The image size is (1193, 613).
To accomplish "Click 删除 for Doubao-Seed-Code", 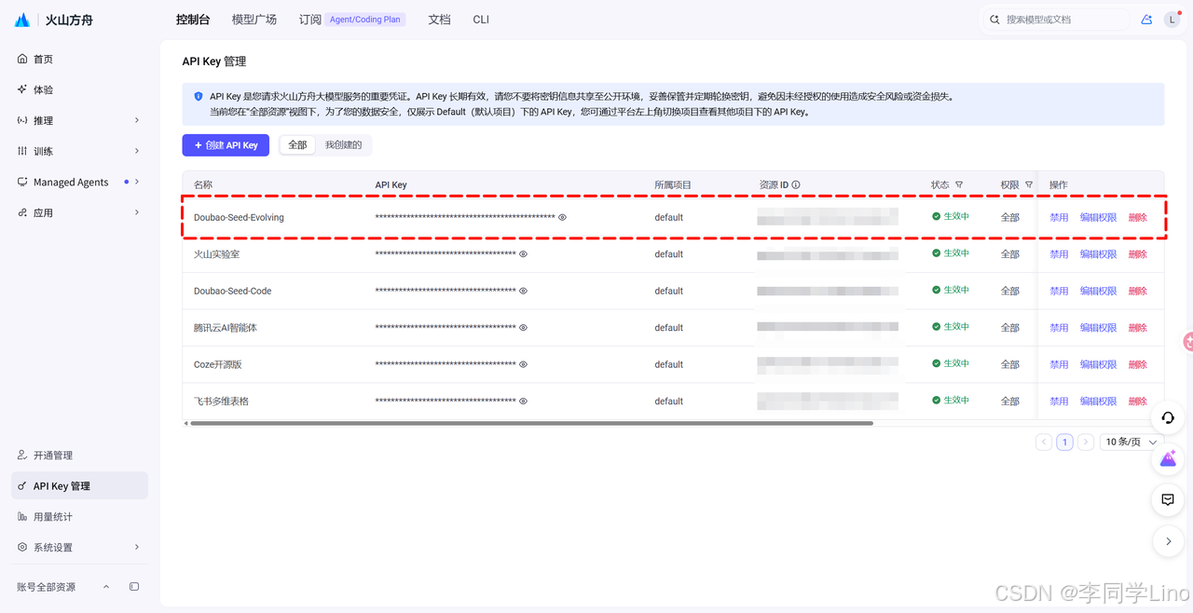I will 1138,291.
